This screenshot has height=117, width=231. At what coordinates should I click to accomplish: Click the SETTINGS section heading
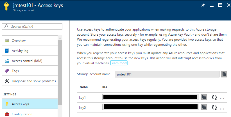[x=10, y=94]
